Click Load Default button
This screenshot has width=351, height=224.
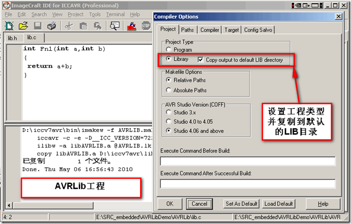[x=279, y=204]
